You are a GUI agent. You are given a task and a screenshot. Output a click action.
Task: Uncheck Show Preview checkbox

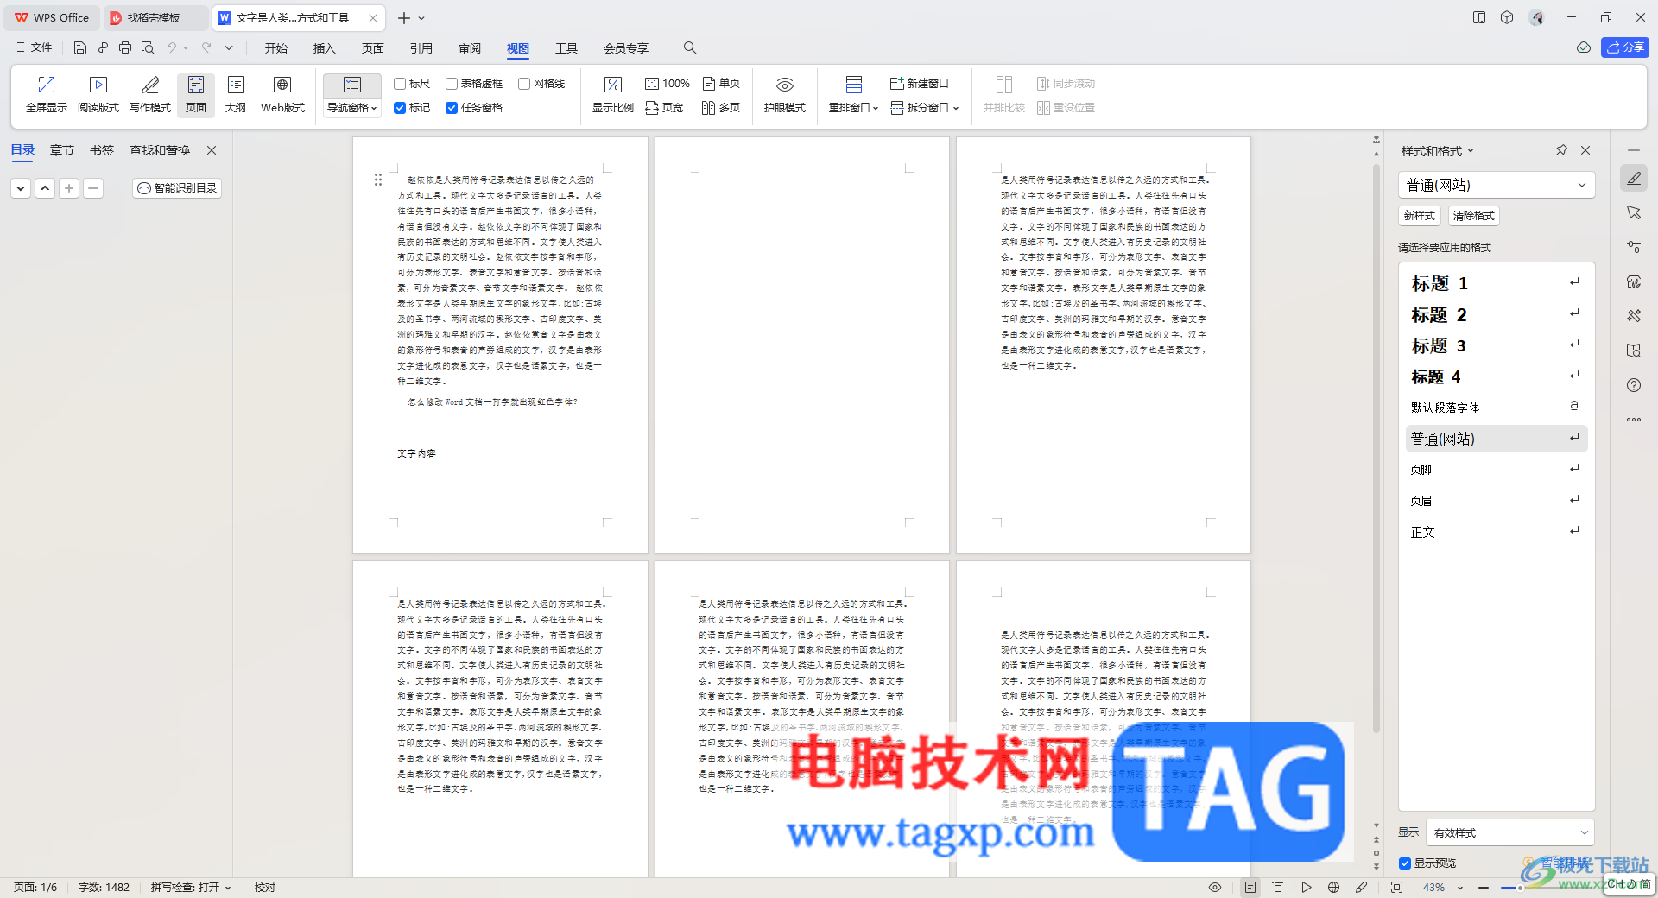coord(1405,863)
